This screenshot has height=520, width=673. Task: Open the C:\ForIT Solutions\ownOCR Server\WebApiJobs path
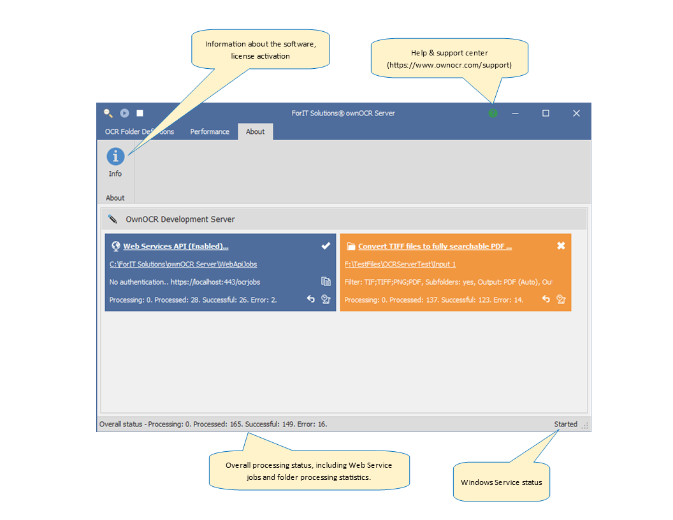pos(184,264)
